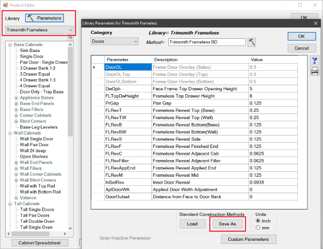Select Sink Base in the cabinet tree
This screenshot has width=323, height=249.
pyautogui.click(x=30, y=51)
